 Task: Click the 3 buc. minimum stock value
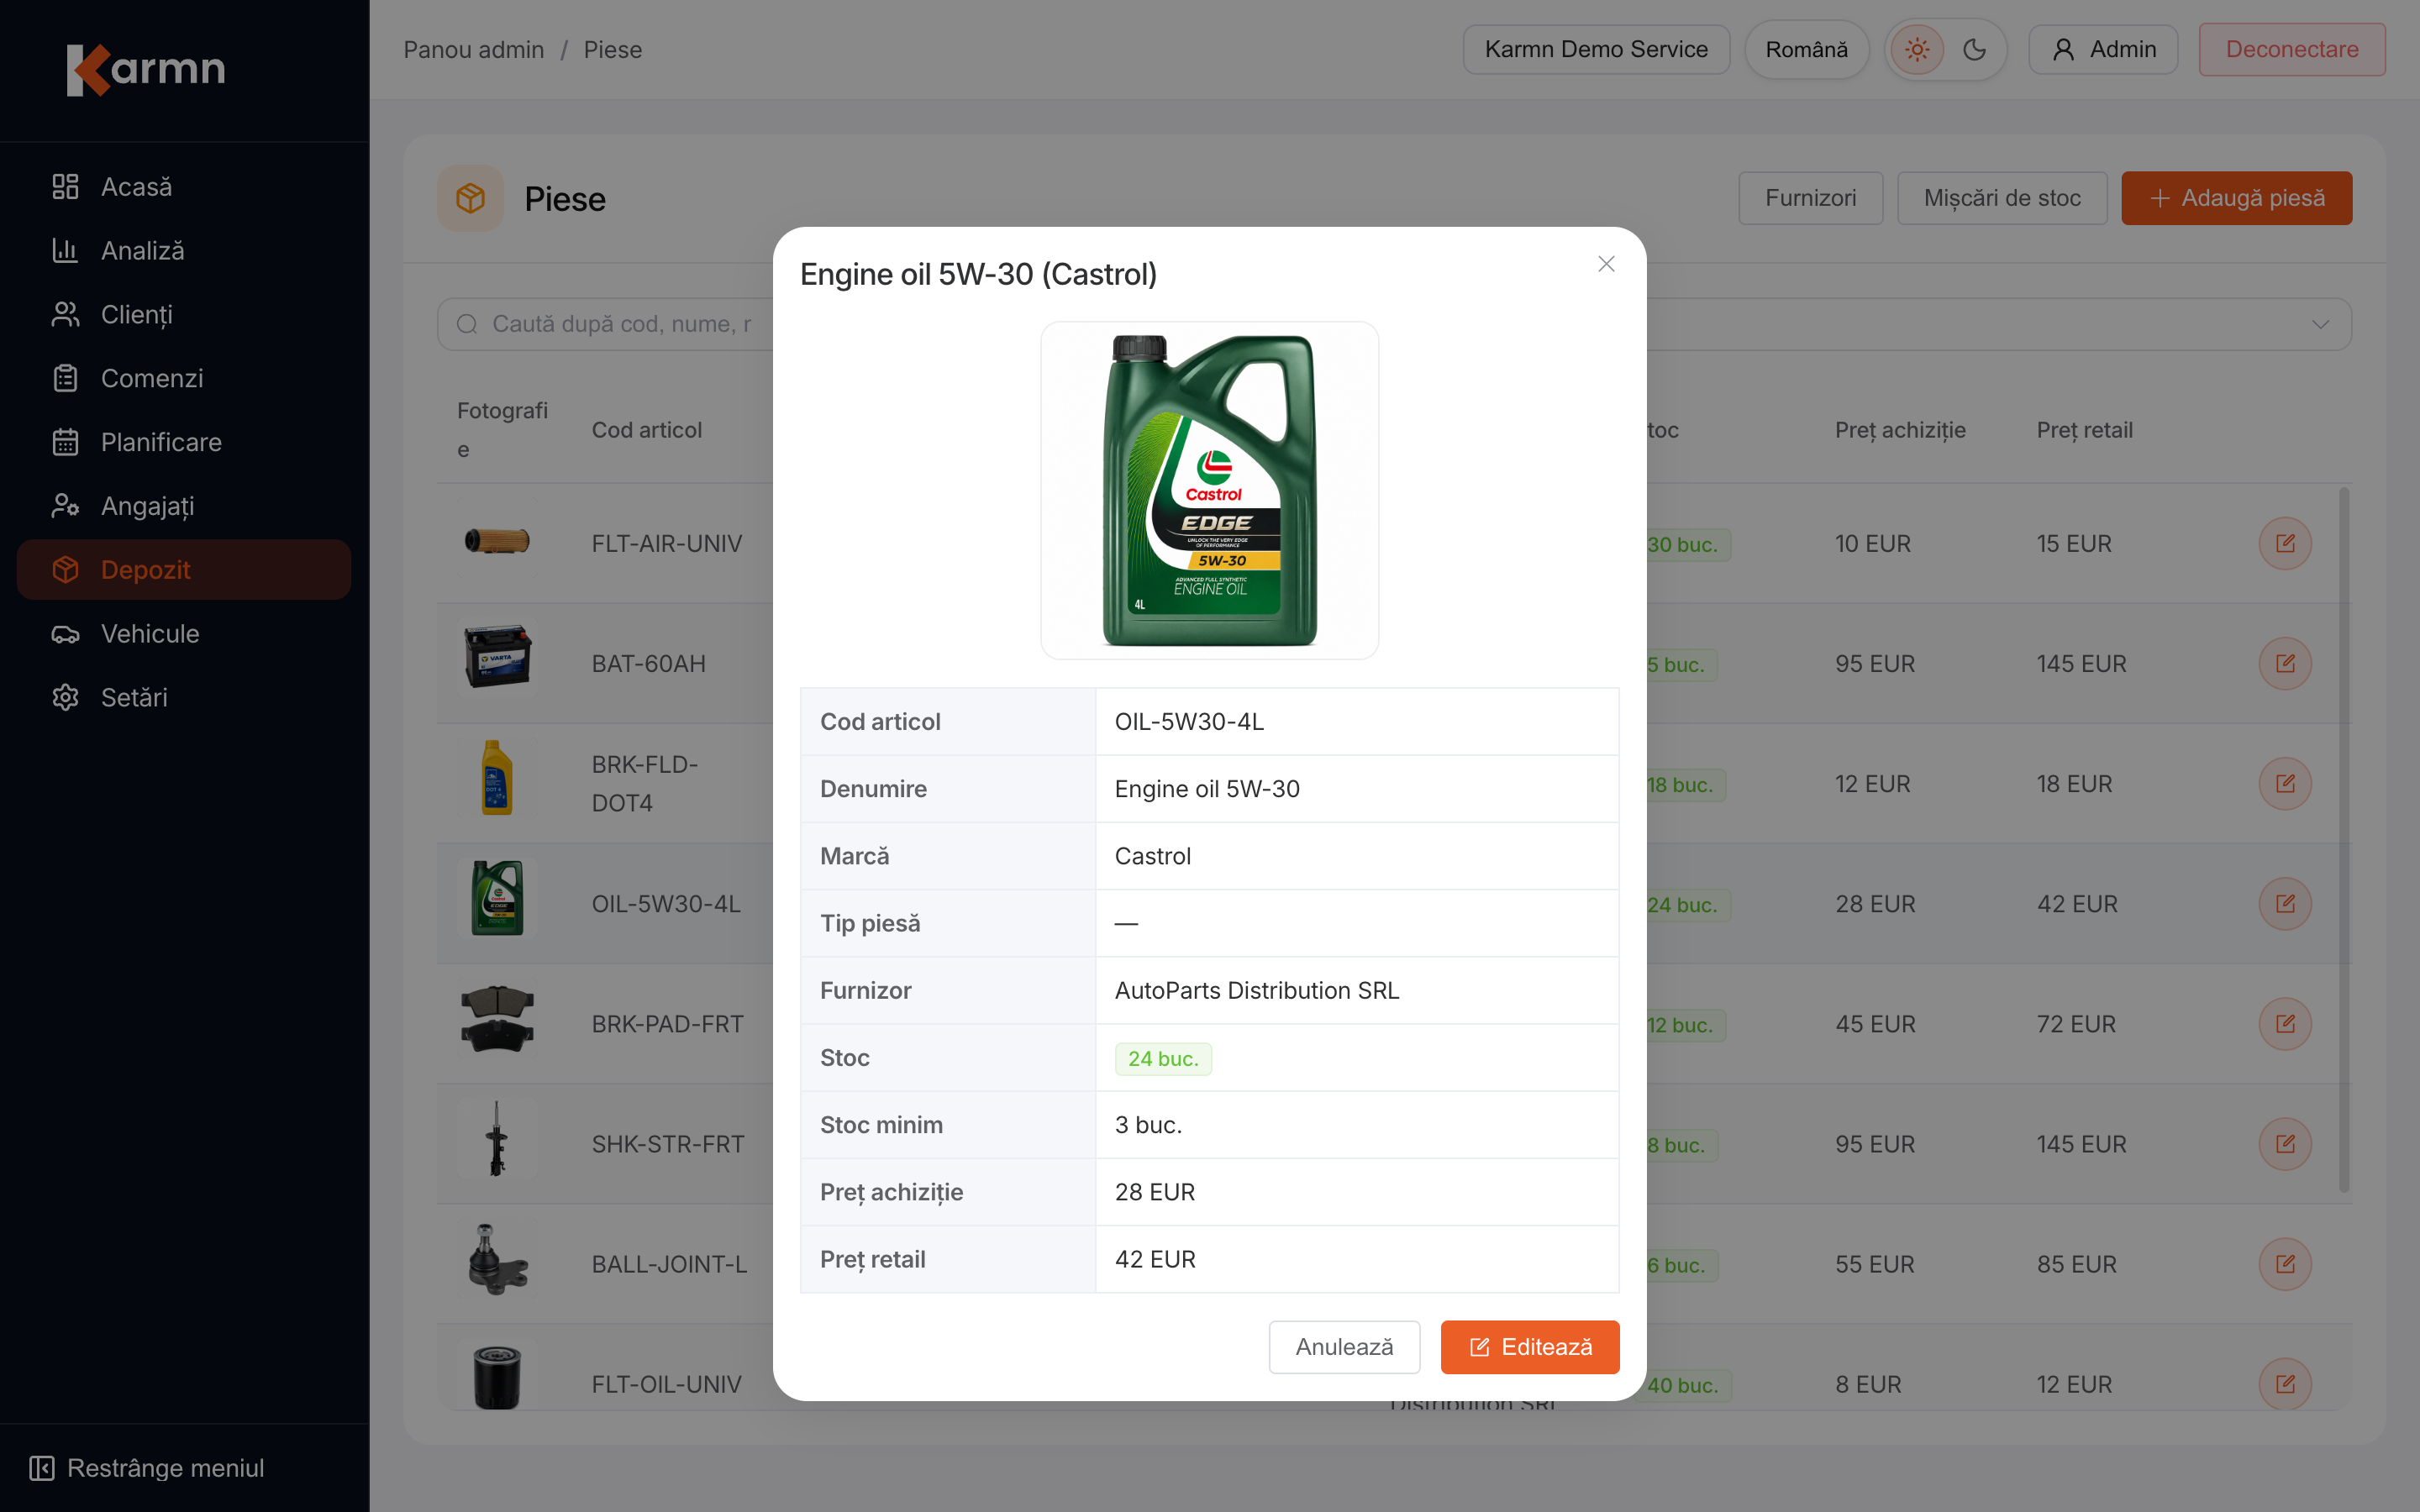pyautogui.click(x=1148, y=1126)
